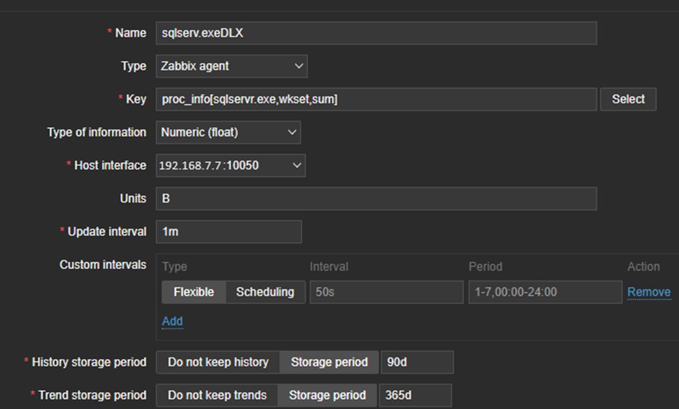
Task: Open Host interface dropdown 192.168.7.7:10050
Action: 230,166
